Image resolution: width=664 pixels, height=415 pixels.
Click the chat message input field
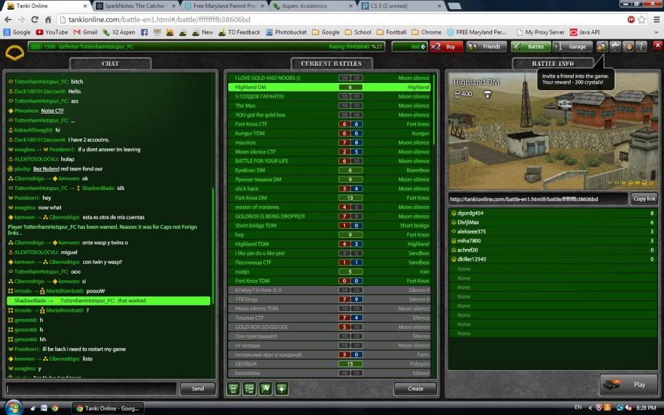(x=91, y=388)
